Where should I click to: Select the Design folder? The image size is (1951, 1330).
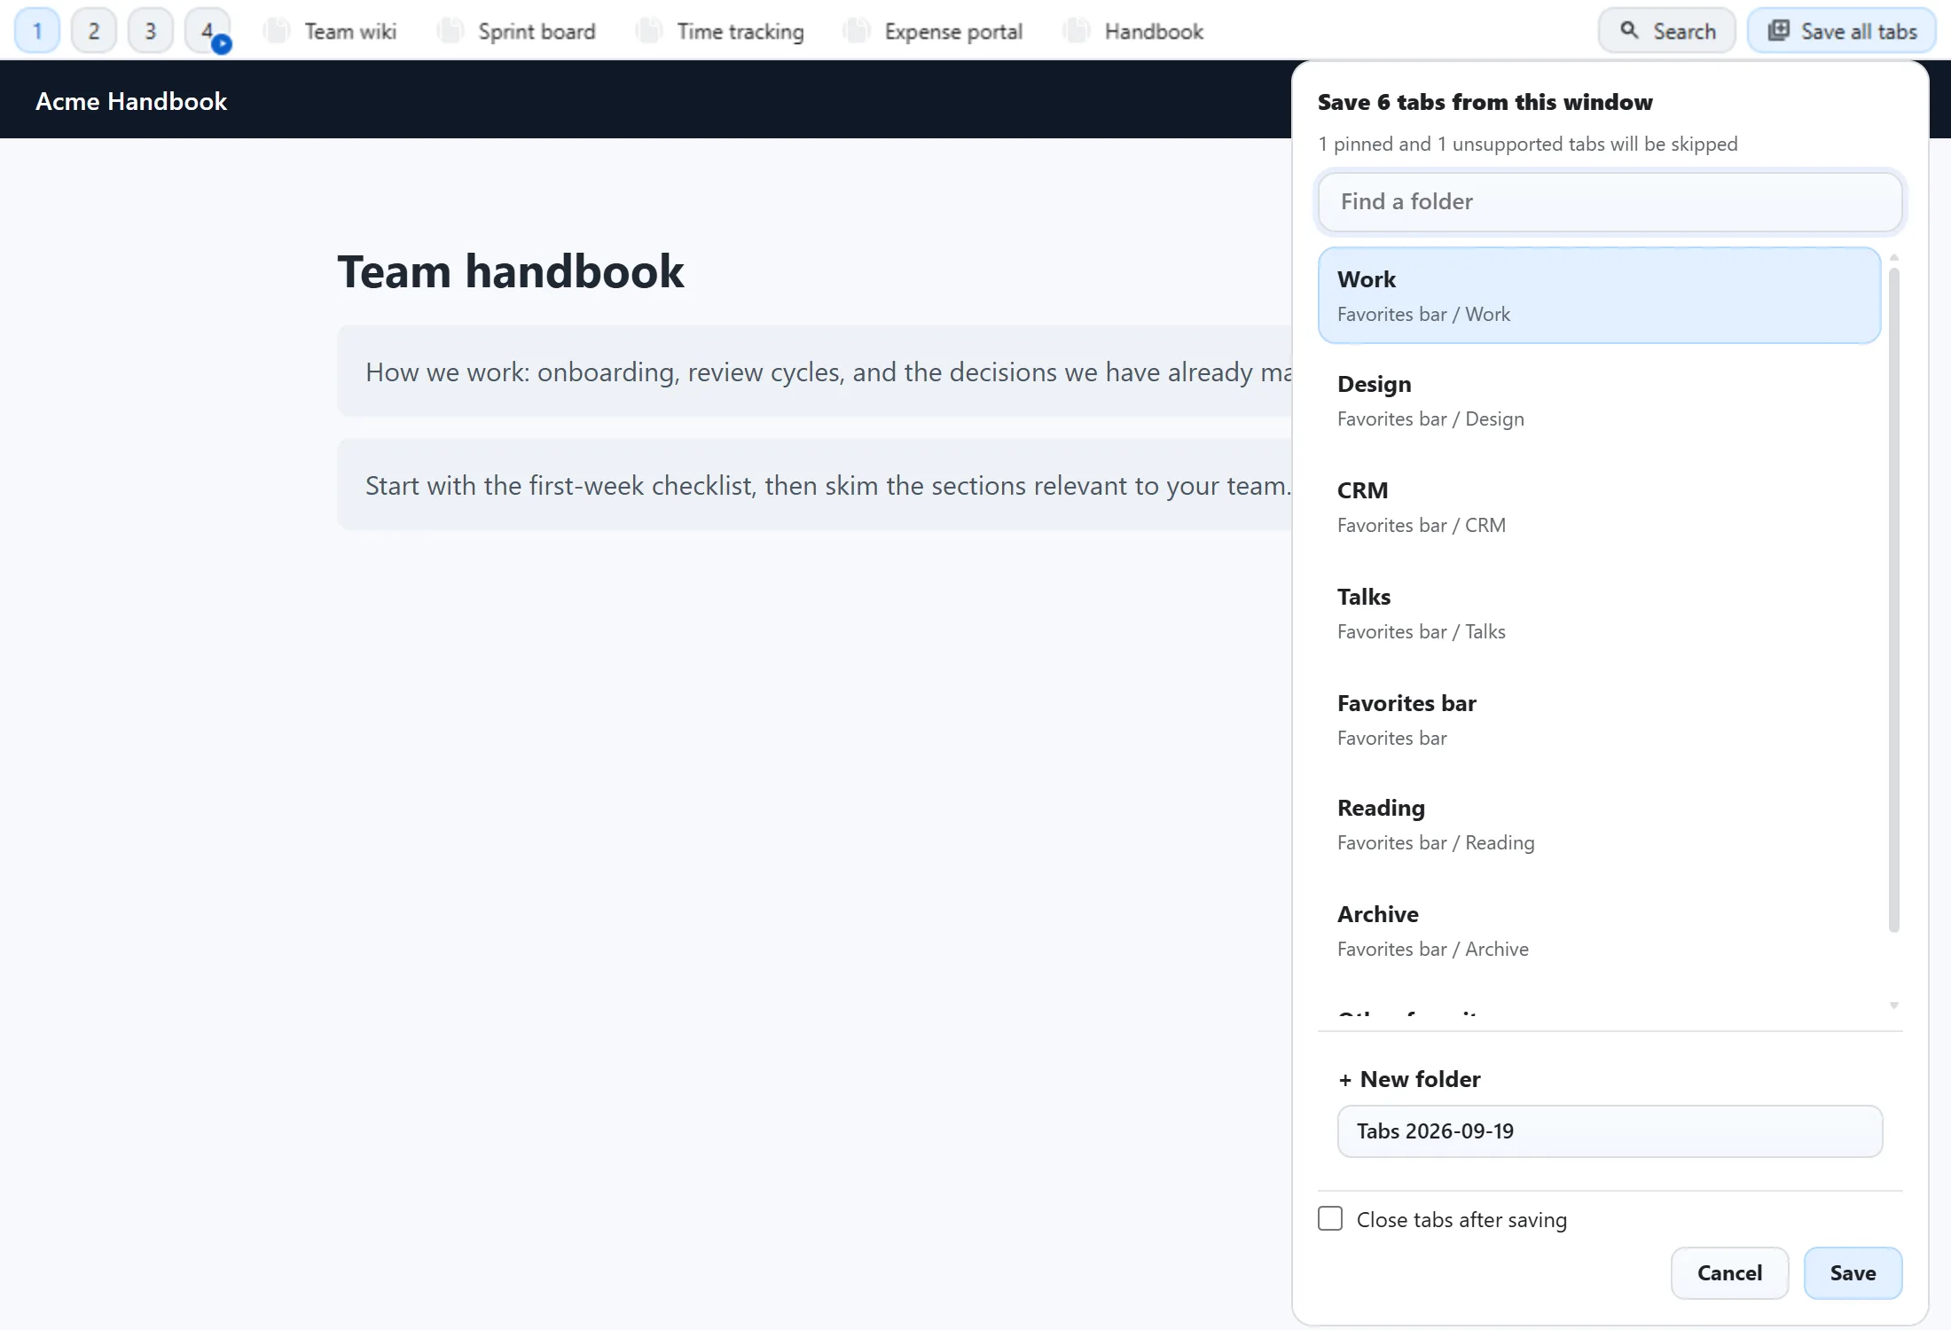[x=1599, y=401]
